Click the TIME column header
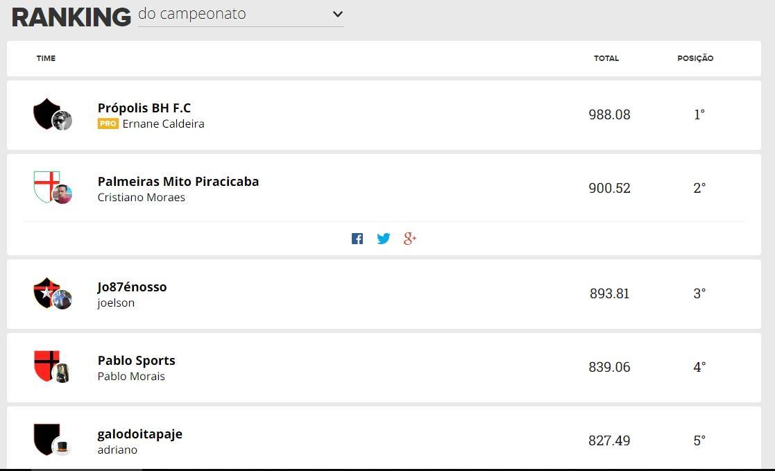This screenshot has height=471, width=775. pos(46,58)
